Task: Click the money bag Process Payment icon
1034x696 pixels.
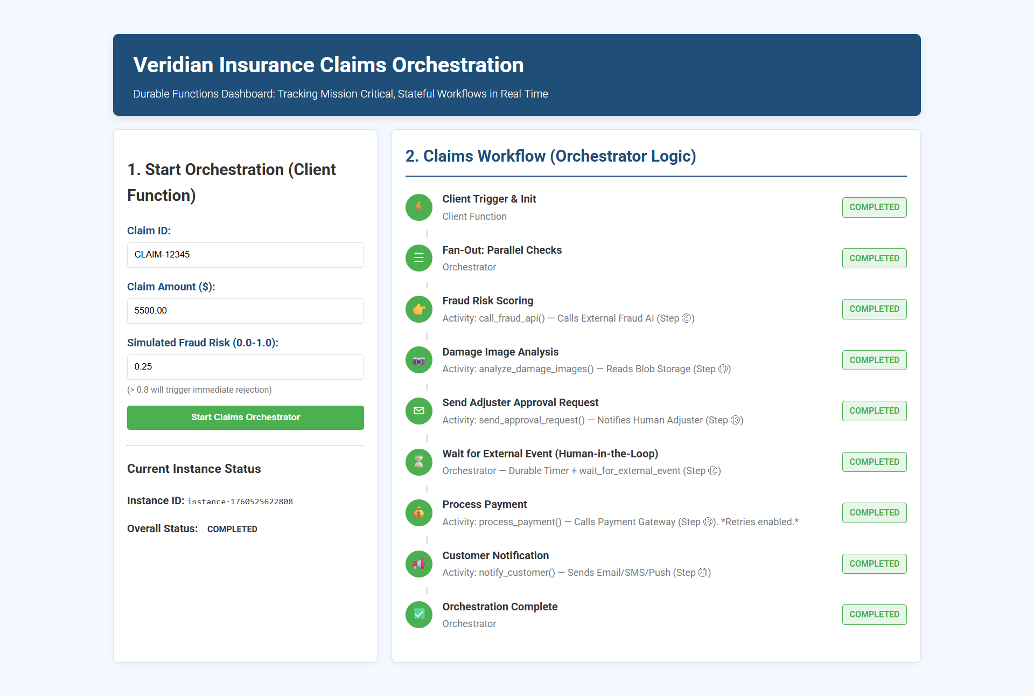Action: [x=418, y=513]
